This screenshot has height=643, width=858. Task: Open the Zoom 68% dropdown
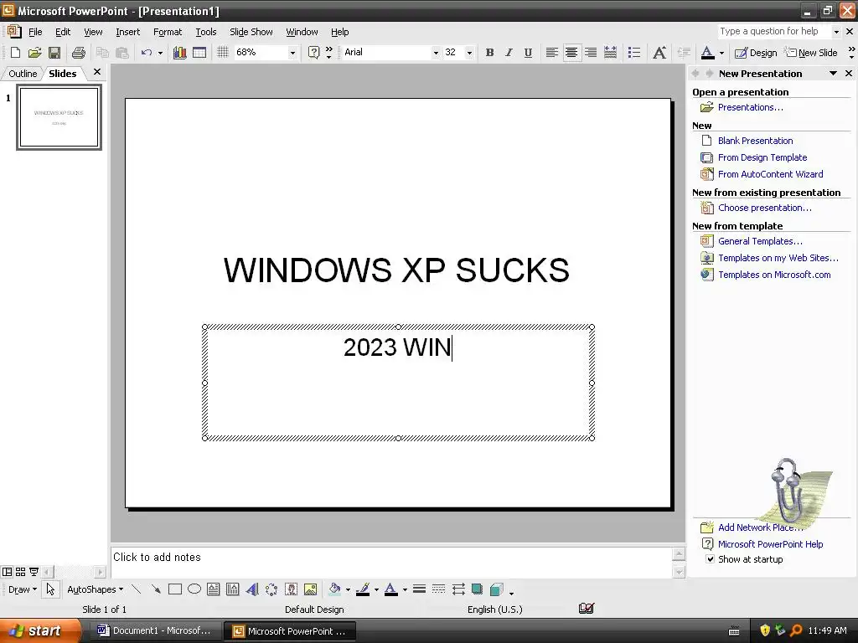tap(292, 53)
